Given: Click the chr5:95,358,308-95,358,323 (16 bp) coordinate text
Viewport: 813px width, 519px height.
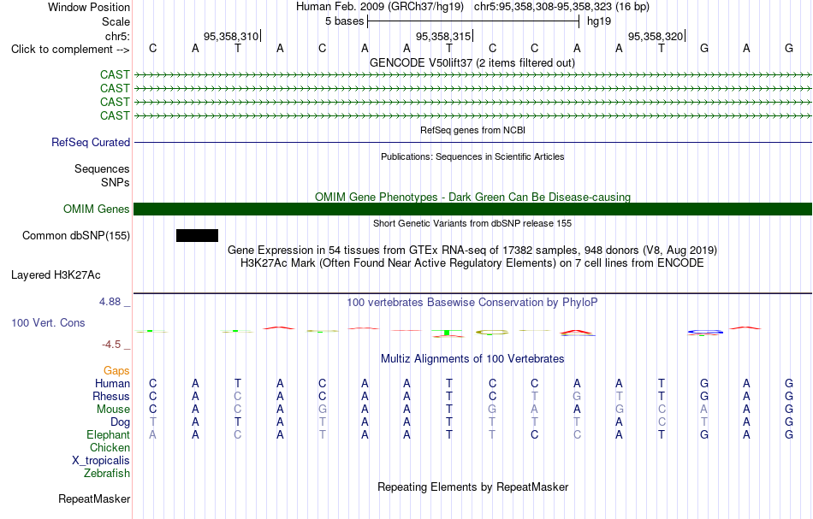Looking at the screenshot, I should coord(561,7).
